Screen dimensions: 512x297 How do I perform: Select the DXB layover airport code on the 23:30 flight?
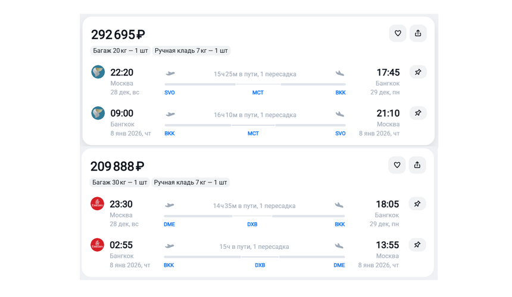tap(252, 225)
